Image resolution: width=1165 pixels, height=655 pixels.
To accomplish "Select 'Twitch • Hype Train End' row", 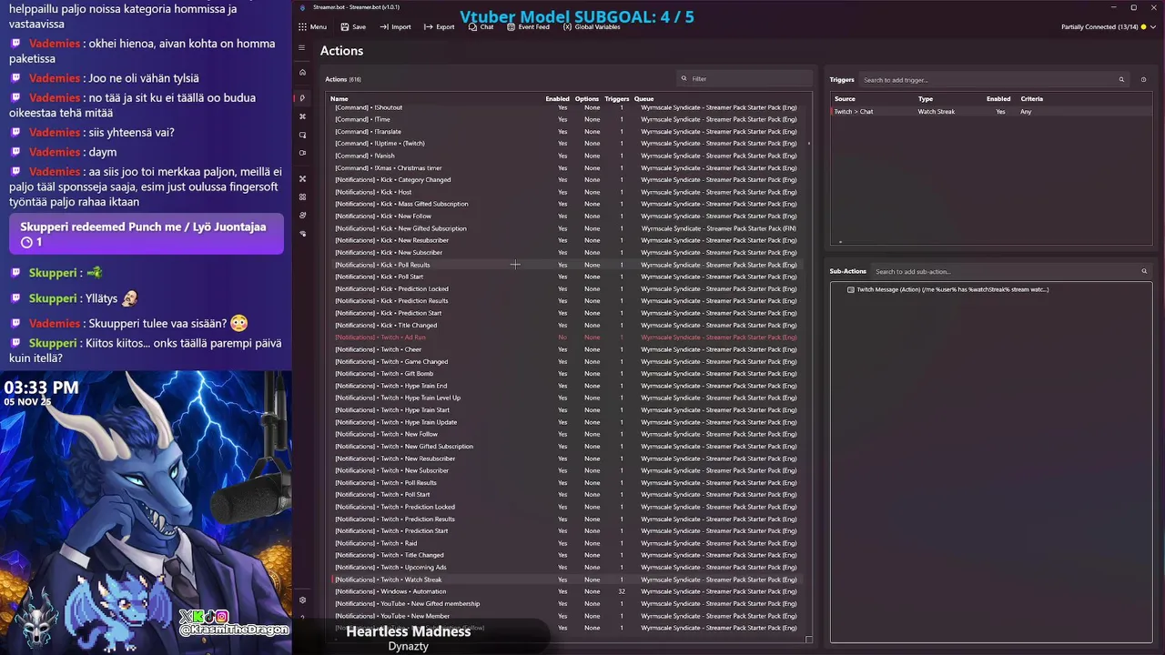I will [x=567, y=386].
